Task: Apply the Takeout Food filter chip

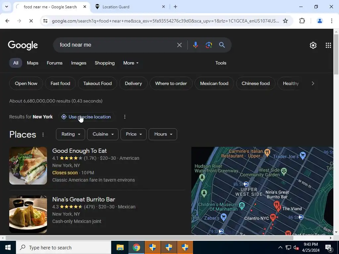Action: click(x=98, y=83)
